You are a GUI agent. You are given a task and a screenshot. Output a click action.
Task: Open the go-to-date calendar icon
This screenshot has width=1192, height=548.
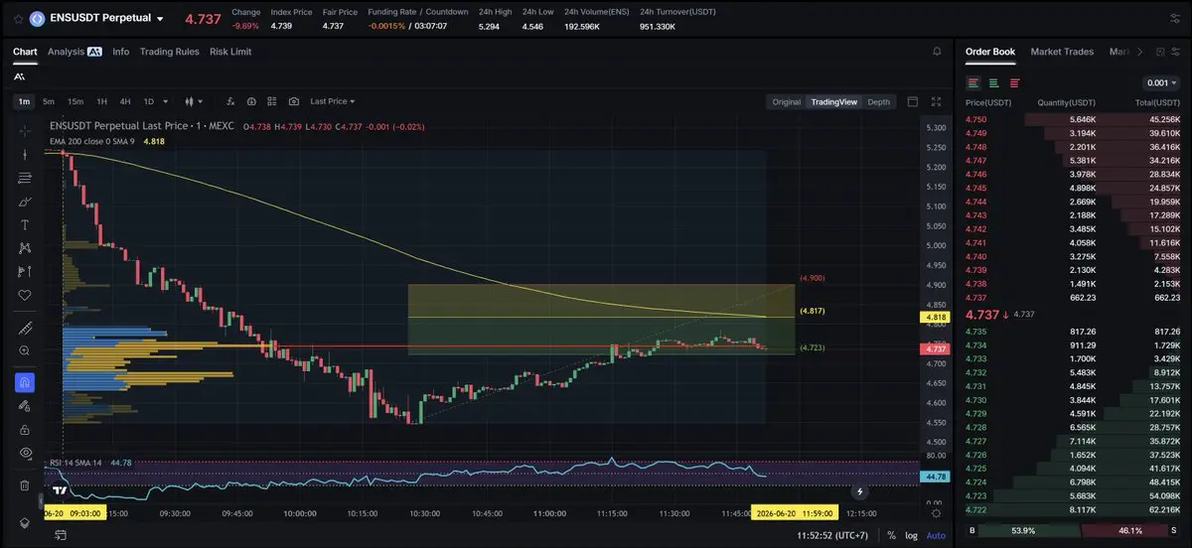61,535
